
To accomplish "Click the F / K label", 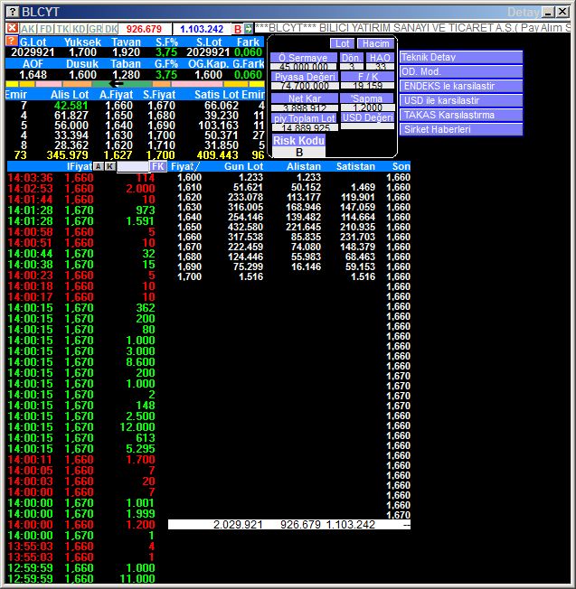I will coord(367,77).
